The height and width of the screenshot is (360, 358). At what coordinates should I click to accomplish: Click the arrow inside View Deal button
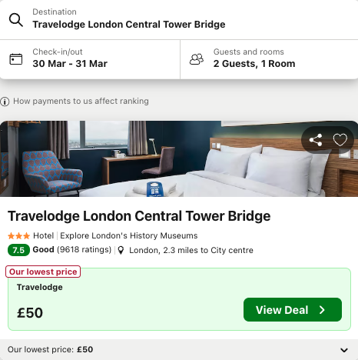click(x=322, y=310)
